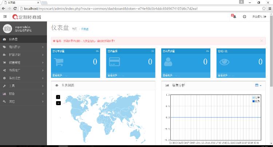
Task: Click the 报告 bar chart icon in sidebar
Action: (4, 94)
